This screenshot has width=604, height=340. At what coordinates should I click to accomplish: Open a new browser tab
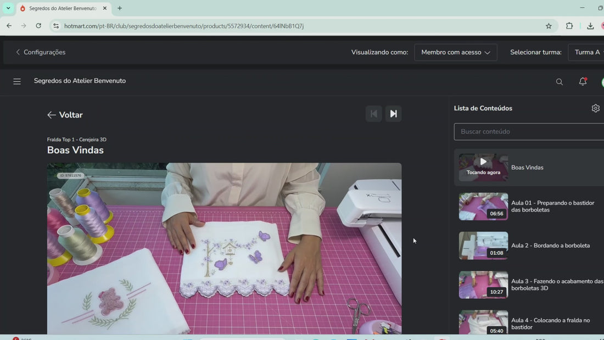coord(119,8)
